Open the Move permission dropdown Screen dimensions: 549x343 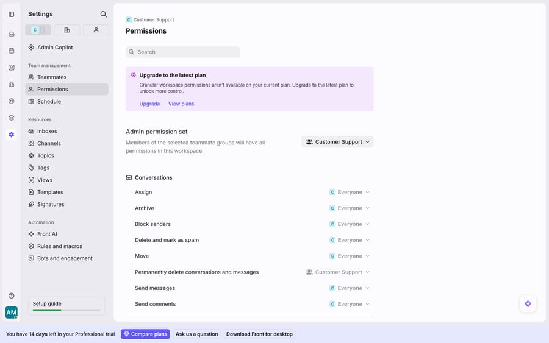click(x=350, y=256)
